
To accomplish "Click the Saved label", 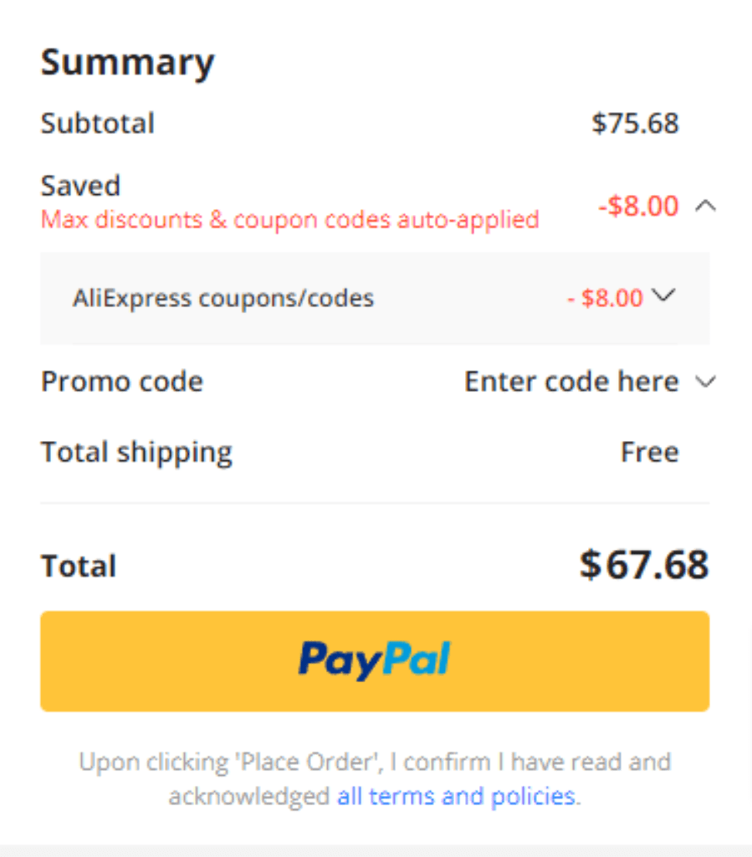I will tap(81, 186).
